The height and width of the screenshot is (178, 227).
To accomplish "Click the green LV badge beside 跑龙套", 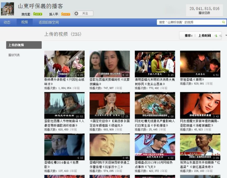I will pos(38,14).
